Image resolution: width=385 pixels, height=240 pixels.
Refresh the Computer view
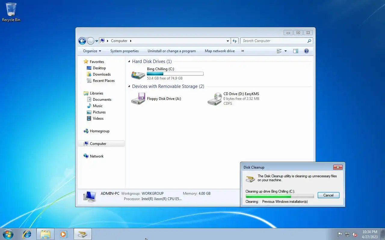point(235,41)
